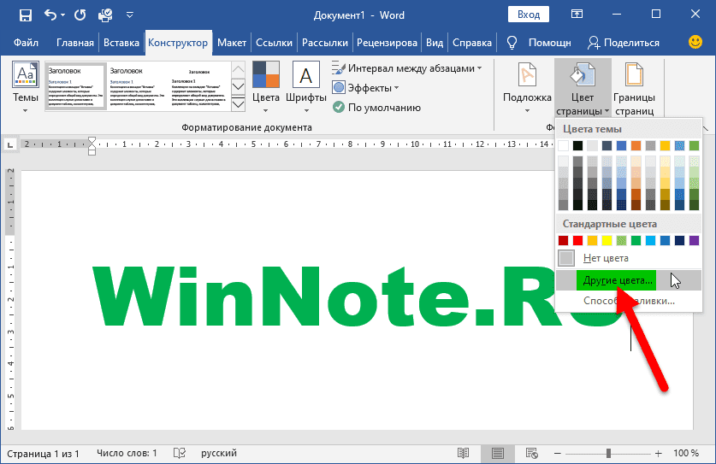Image resolution: width=716 pixels, height=464 pixels.
Task: Switch to Web Layout view
Action: (531, 453)
